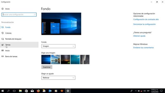This screenshot has width=165, height=93.
Task: Open Outlook from the taskbar
Action: [x=50, y=91]
